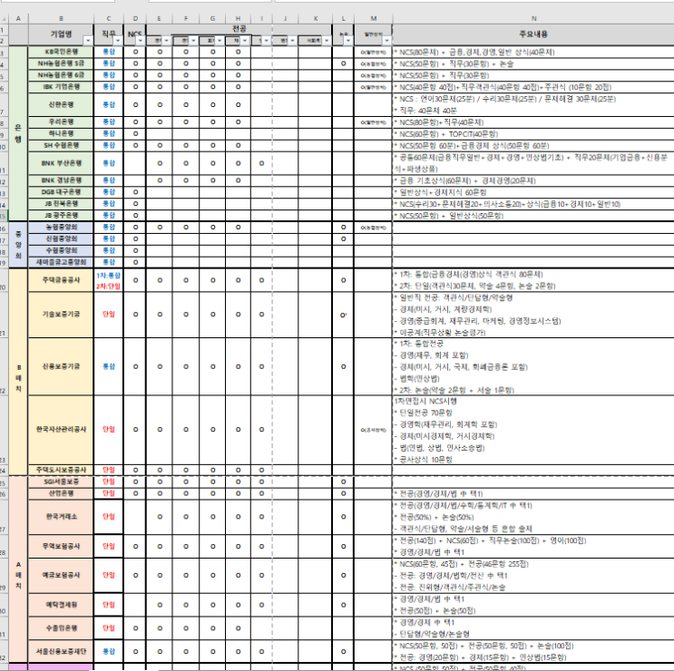
Task: Select the column B header
Action: [61, 18]
